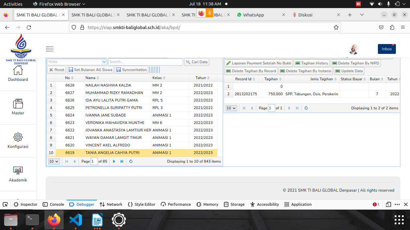Open the hamburger sidebar menu

50,49
